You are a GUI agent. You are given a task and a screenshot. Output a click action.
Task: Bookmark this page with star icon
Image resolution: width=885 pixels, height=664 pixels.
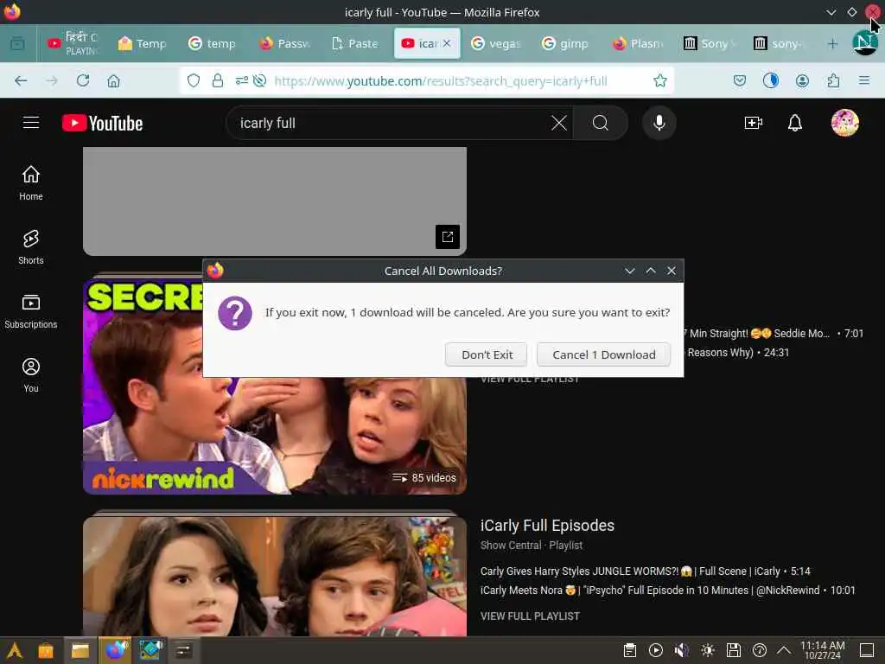[659, 80]
